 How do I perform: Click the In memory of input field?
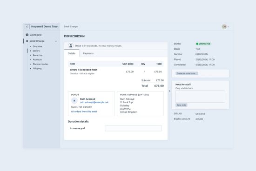point(133,128)
